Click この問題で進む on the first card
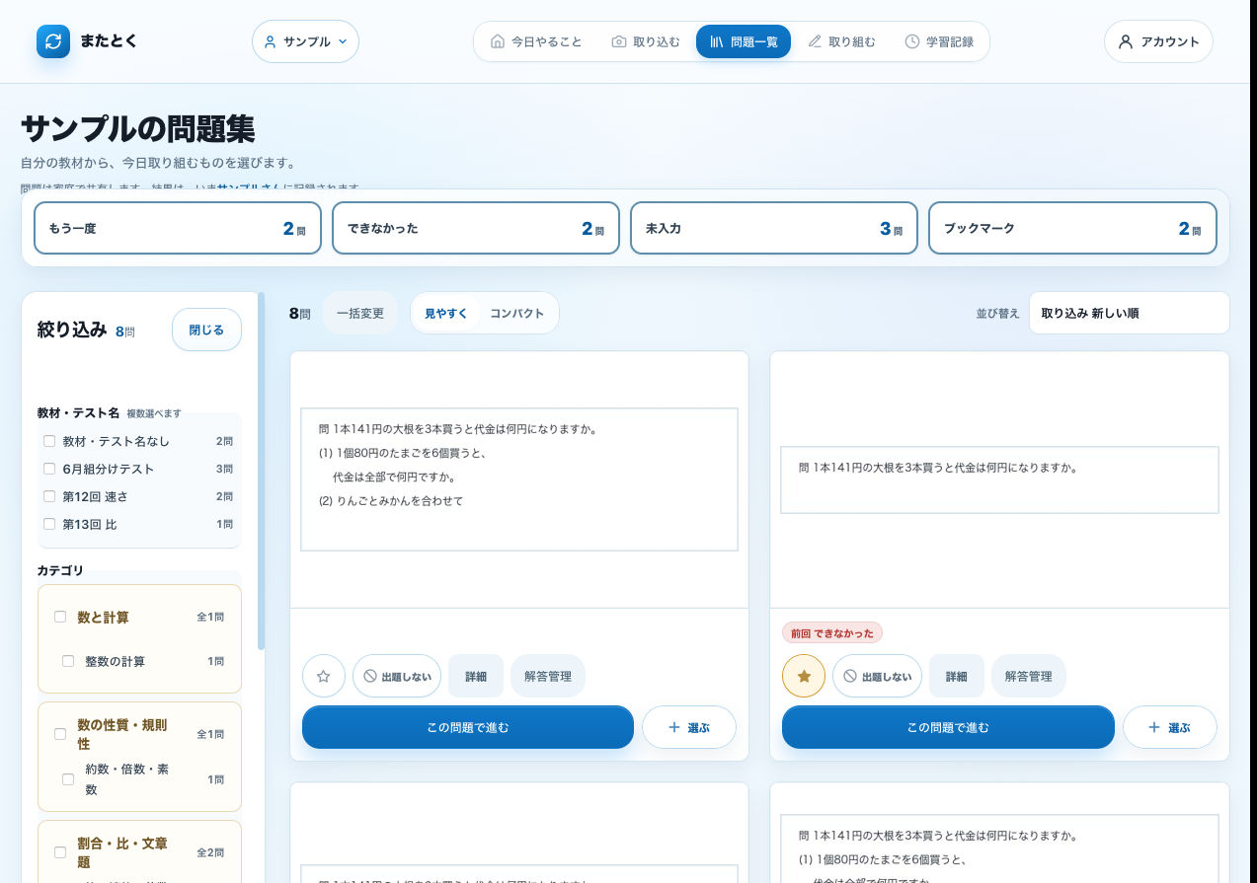Image resolution: width=1257 pixels, height=883 pixels. click(468, 727)
